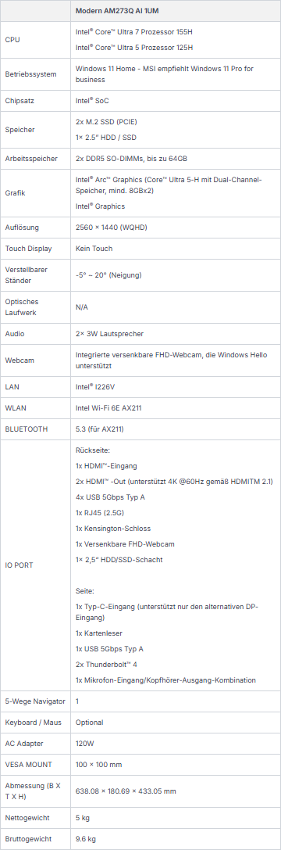Click the Verstellbarer Ständer tilt value
Screen dimensions: 281x850
coord(108,275)
